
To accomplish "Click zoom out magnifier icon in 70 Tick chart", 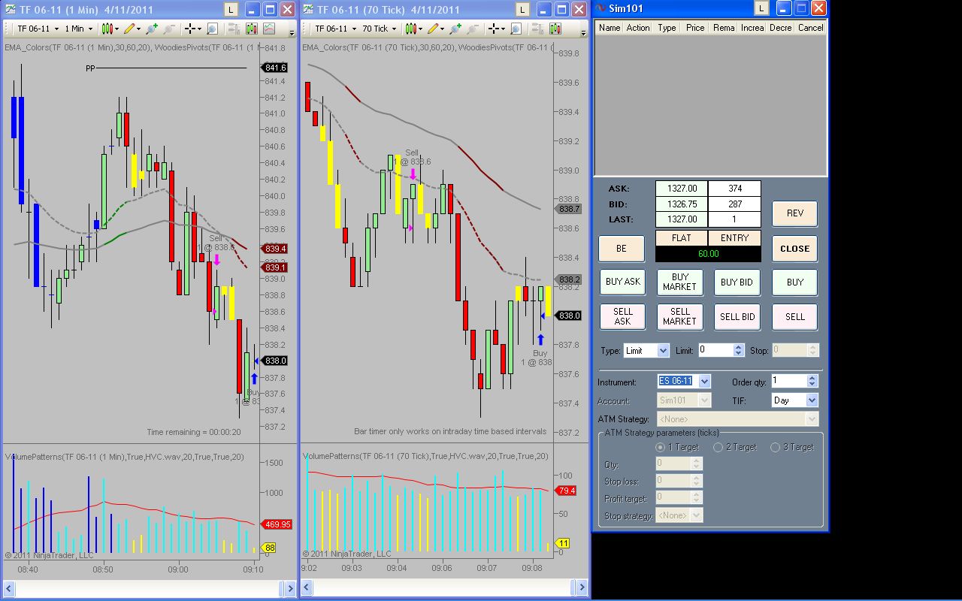I will tap(472, 29).
